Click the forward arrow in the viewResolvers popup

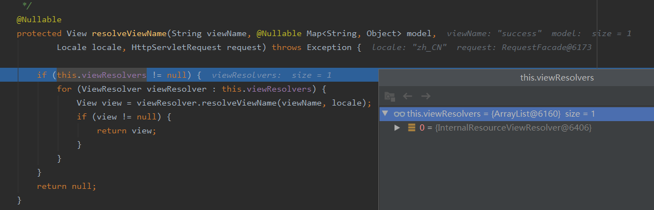pos(426,96)
